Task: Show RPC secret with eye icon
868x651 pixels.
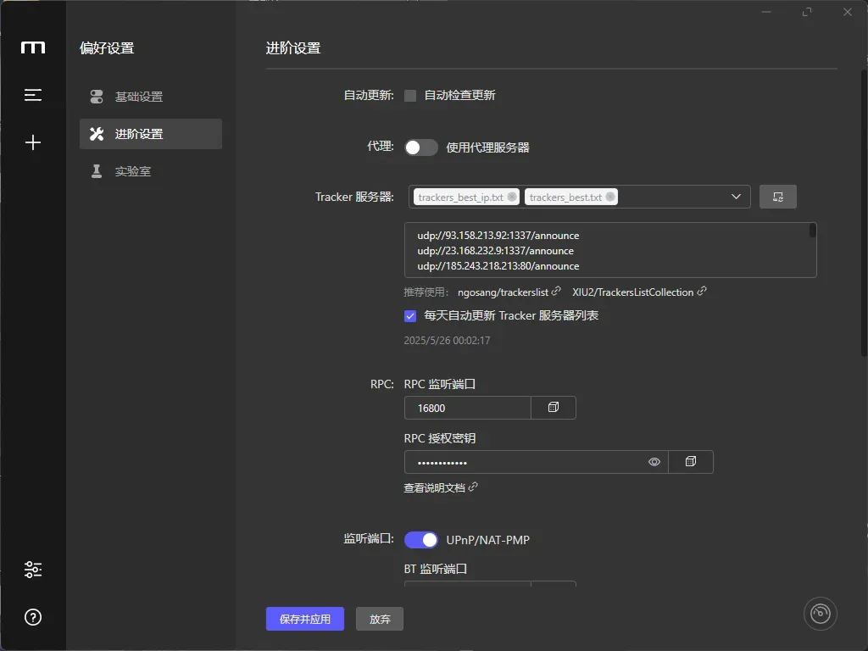Action: click(654, 462)
